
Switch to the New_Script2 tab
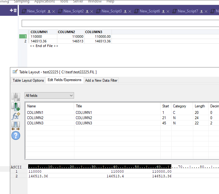click(x=73, y=11)
